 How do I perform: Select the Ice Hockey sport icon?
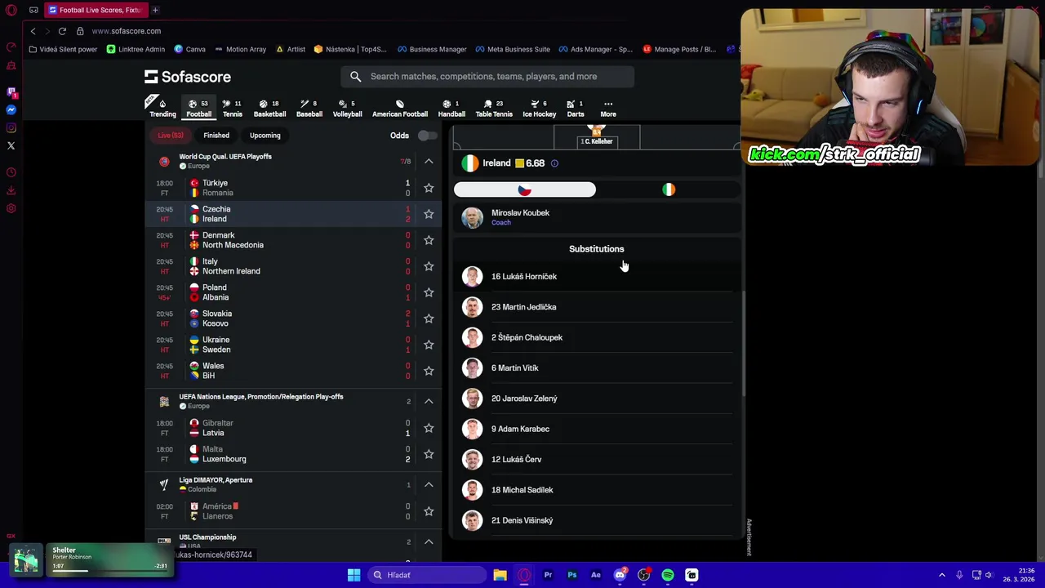(x=539, y=108)
